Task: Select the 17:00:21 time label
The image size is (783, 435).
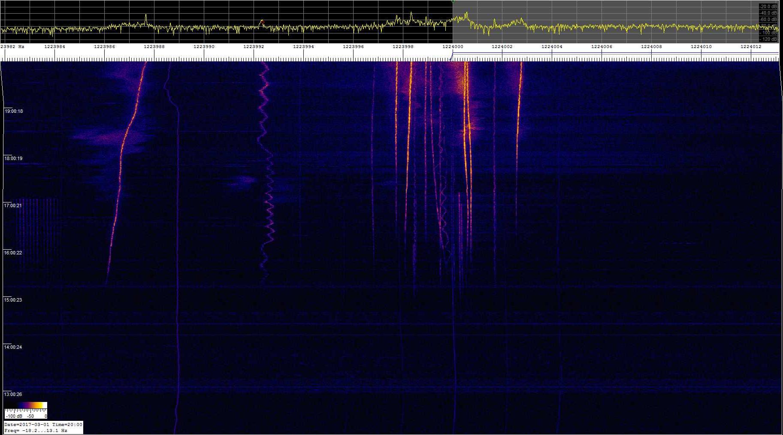Action: [14, 205]
